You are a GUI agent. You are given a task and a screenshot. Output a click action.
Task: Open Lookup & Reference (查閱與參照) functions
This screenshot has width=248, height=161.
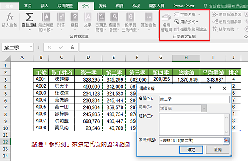(114, 22)
